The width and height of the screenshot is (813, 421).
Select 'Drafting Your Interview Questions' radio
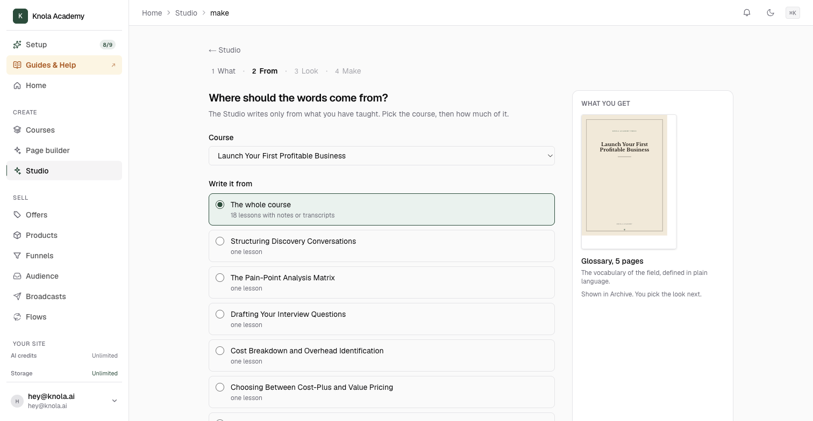point(220,314)
